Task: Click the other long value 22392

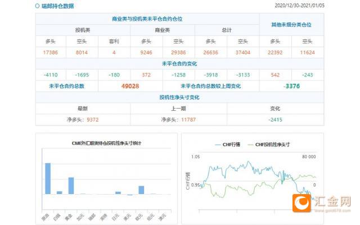Action: coord(275,52)
